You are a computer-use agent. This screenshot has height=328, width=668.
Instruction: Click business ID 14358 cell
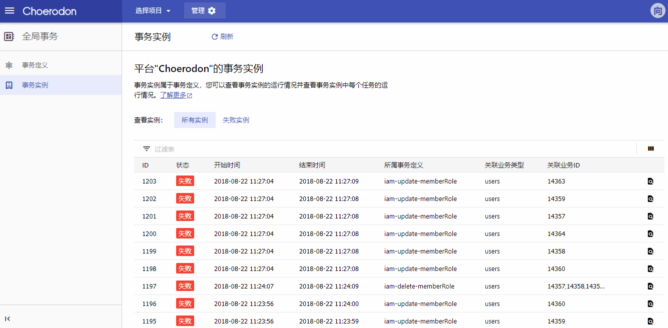[x=556, y=251]
